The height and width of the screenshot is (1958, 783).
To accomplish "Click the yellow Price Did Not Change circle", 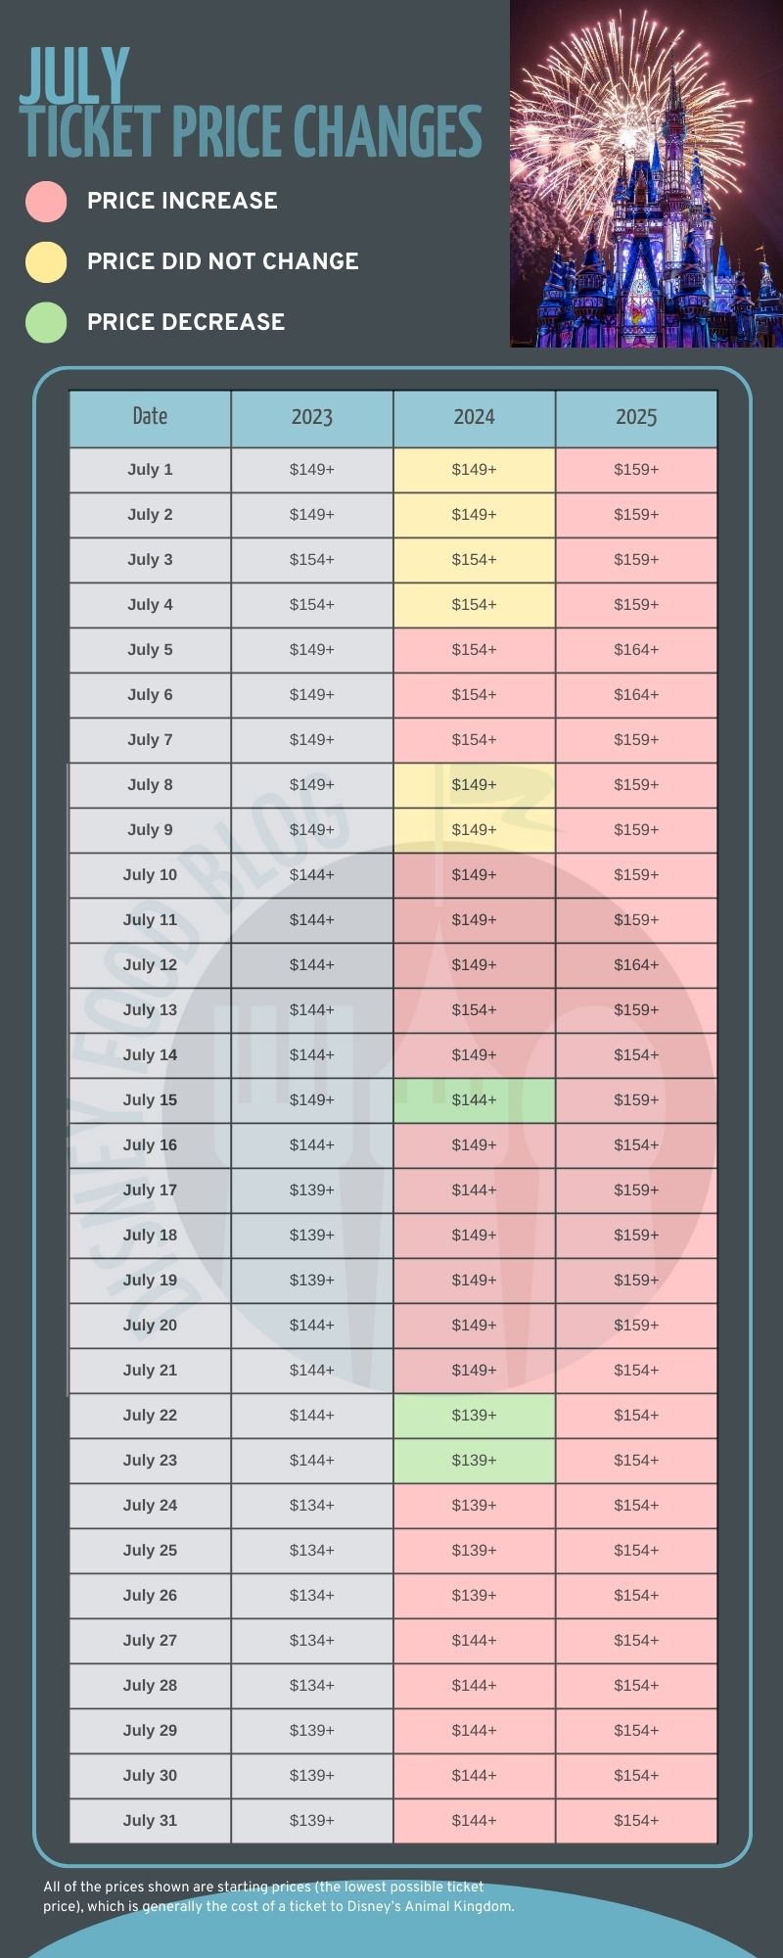I will click(46, 261).
